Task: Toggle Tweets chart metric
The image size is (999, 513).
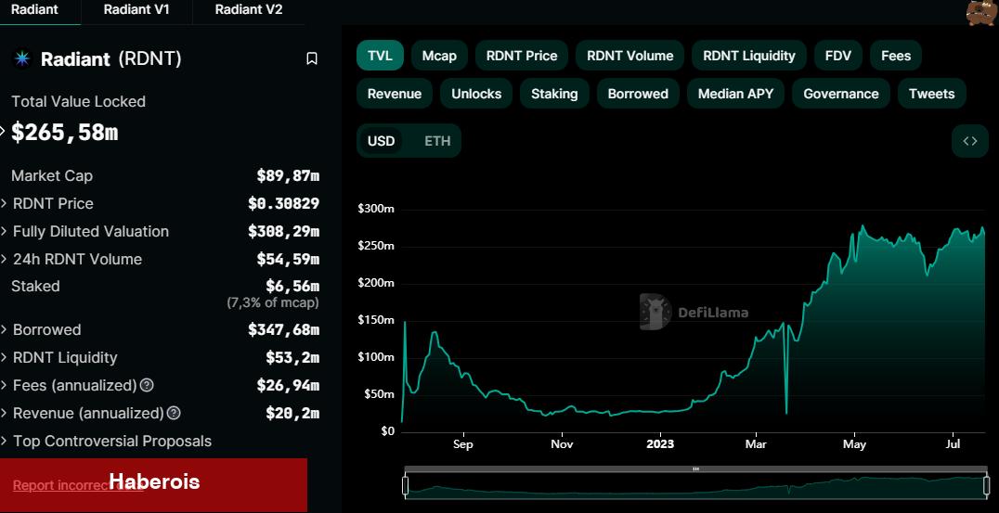Action: click(x=931, y=94)
